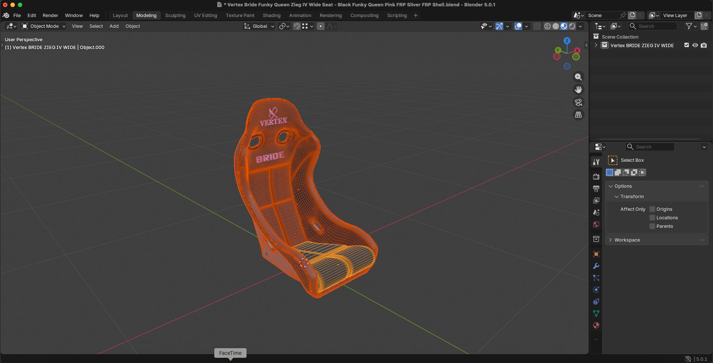
Task: Collapse the Transform subpanel
Action: (617, 196)
